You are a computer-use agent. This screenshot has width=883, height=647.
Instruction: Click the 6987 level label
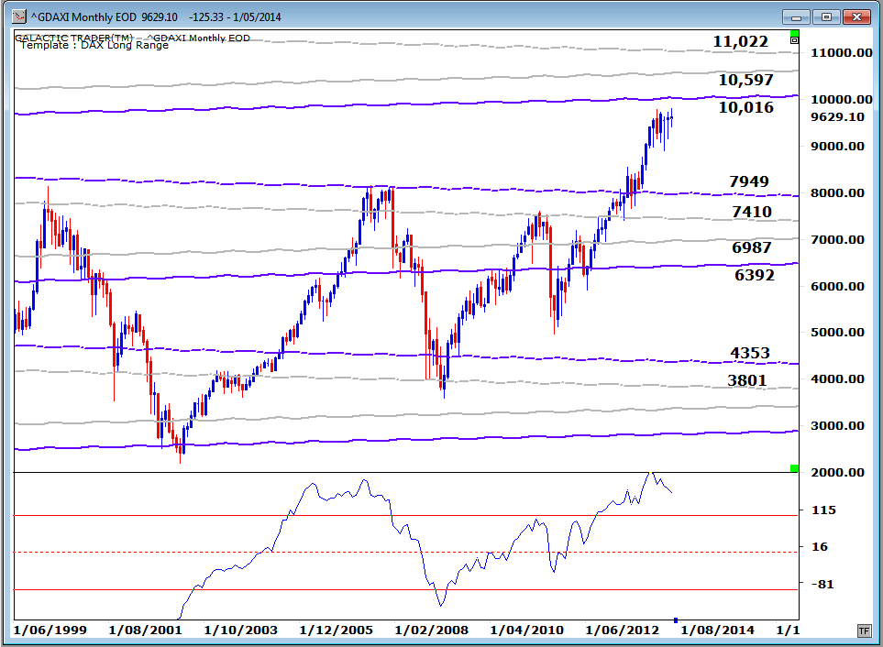pyautogui.click(x=751, y=247)
